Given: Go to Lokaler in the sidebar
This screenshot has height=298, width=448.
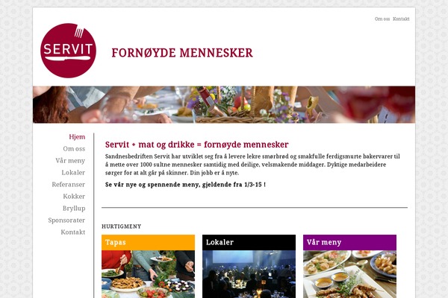Looking at the screenshot, I should (x=73, y=173).
